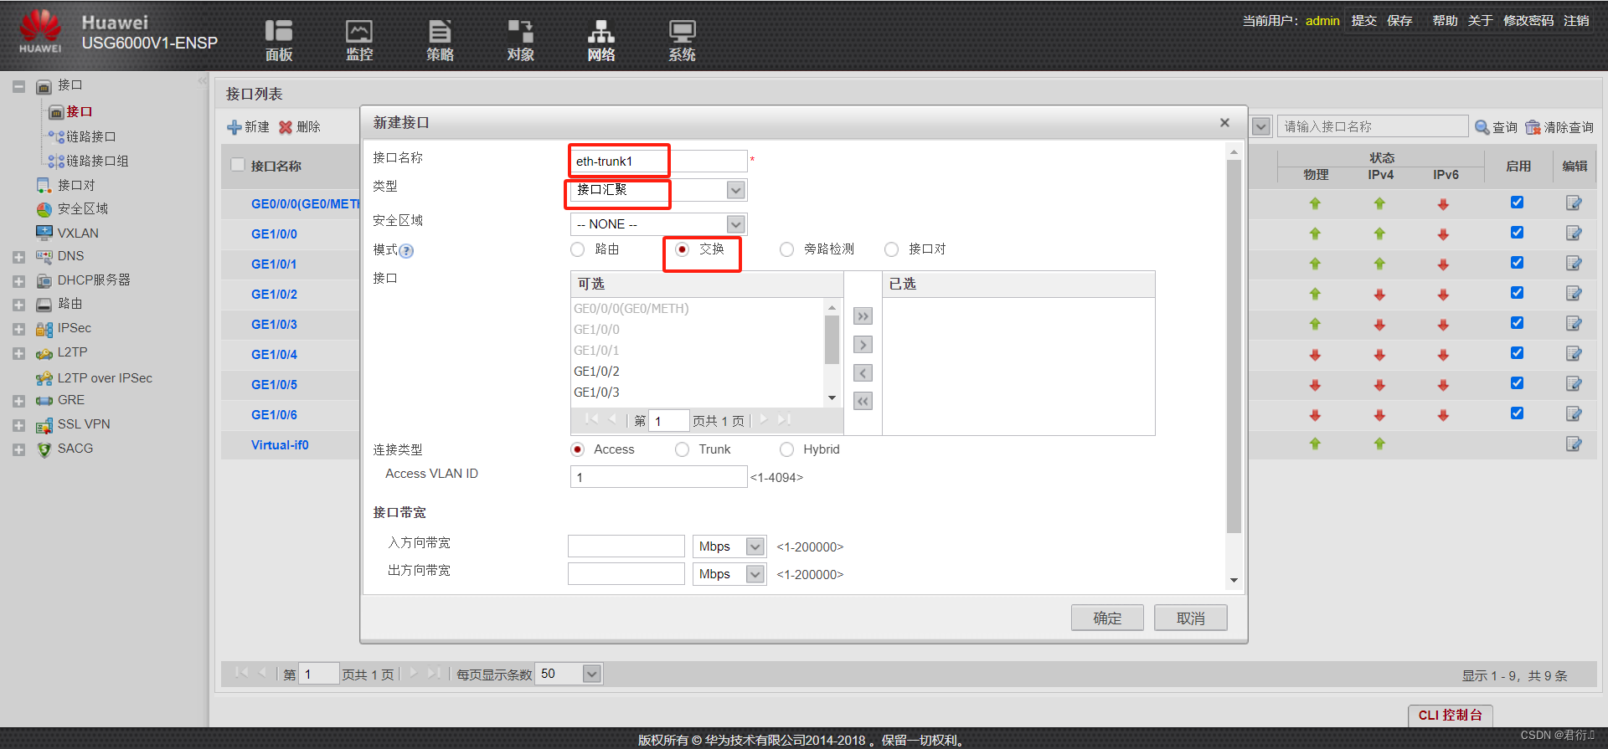Open the CLI 控制台 button
The width and height of the screenshot is (1608, 749).
click(1450, 715)
